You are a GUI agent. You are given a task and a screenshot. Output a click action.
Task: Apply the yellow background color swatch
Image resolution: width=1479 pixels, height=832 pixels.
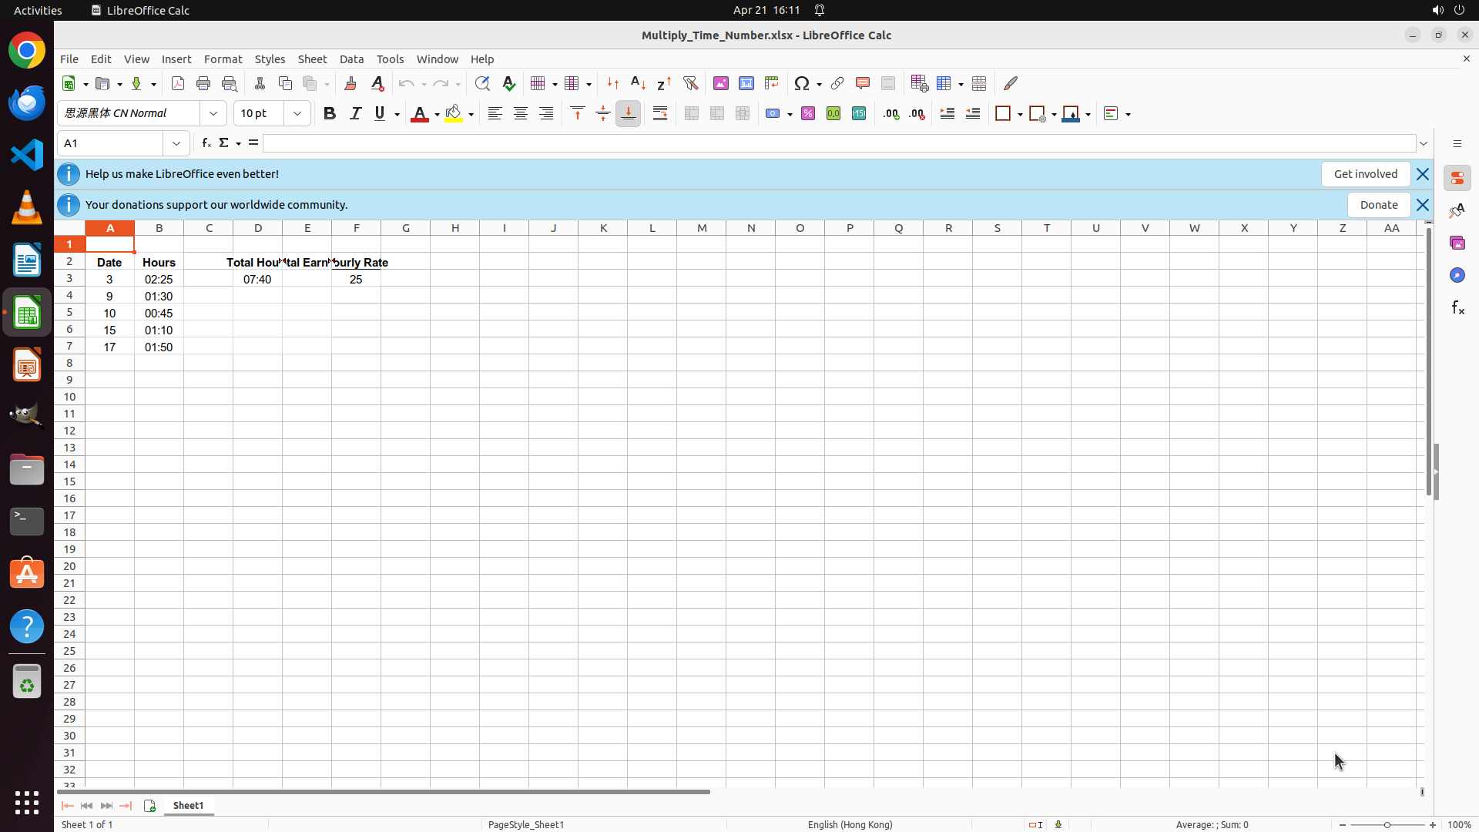point(454,114)
